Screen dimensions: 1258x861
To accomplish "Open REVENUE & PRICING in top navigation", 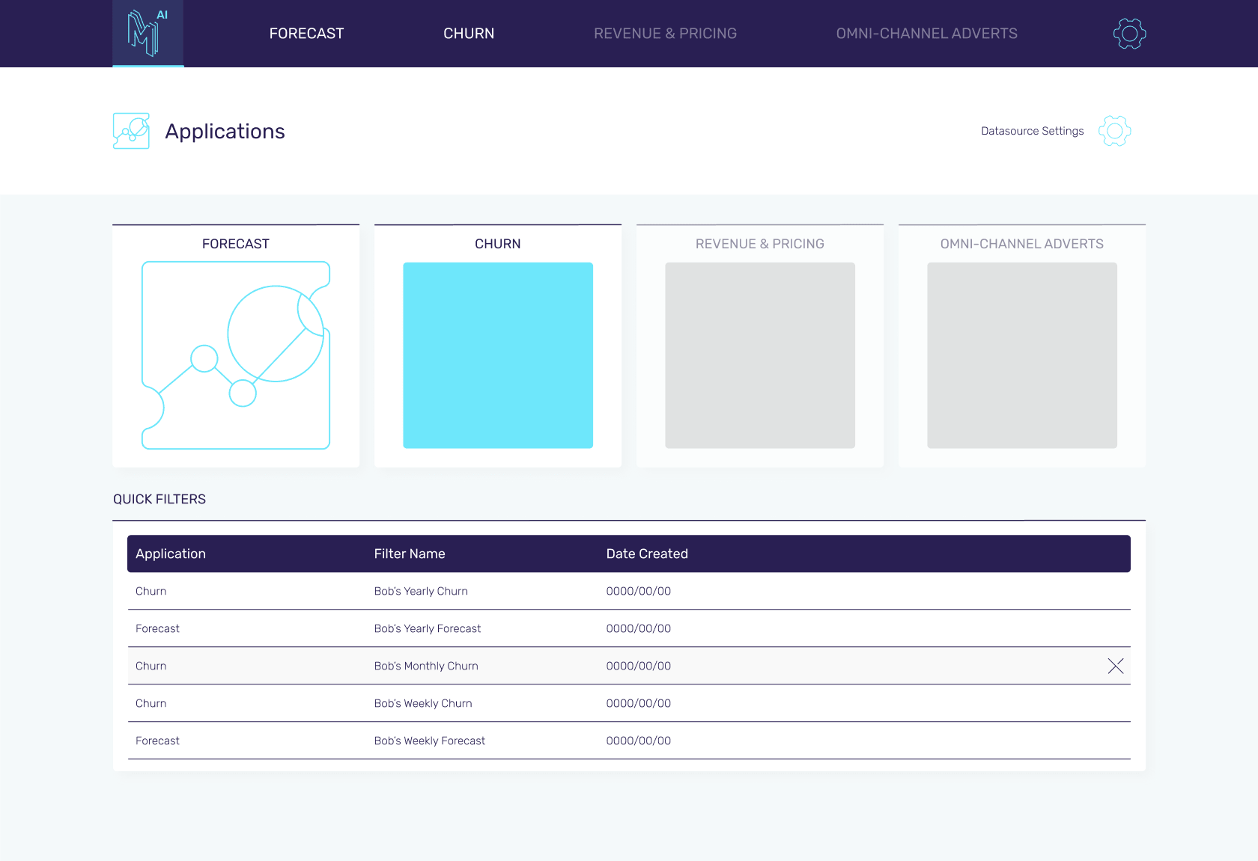I will [x=665, y=34].
